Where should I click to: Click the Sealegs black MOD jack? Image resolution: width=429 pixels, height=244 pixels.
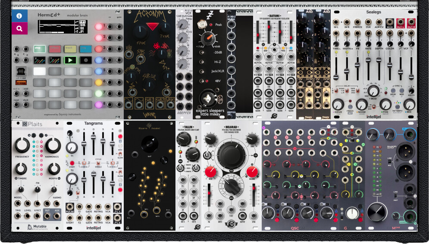tap(390, 22)
